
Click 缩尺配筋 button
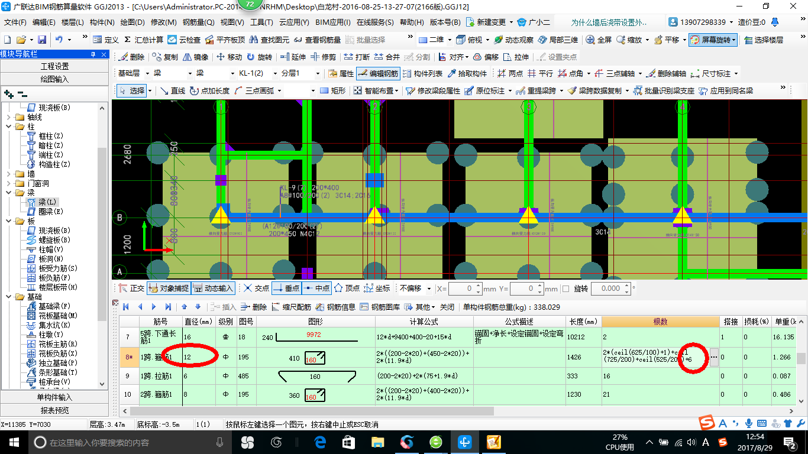[x=292, y=307]
